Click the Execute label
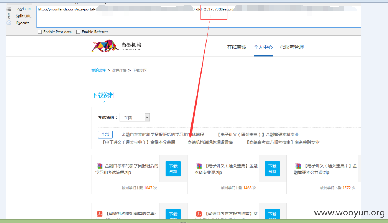The width and height of the screenshot is (388, 223). [x=23, y=23]
